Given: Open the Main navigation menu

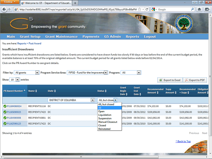Looking at the screenshot, I should click(11, 37).
